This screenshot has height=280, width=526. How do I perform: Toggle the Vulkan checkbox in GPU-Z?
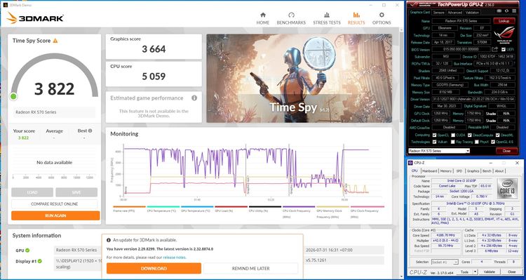pyautogui.click(x=434, y=142)
